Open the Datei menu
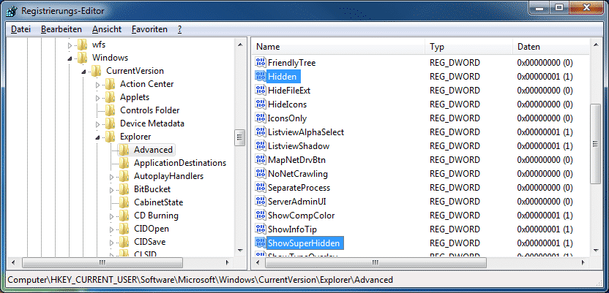This screenshot has width=609, height=293. click(21, 29)
